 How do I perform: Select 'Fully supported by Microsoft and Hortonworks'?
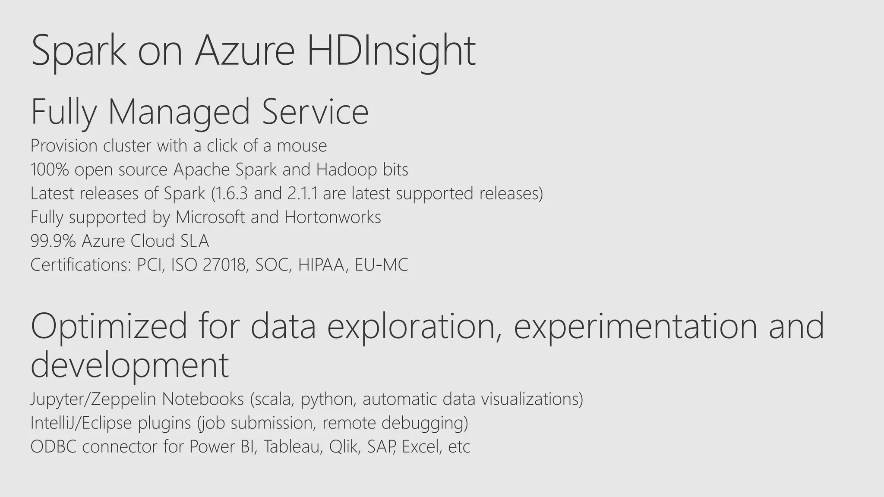[x=206, y=217]
